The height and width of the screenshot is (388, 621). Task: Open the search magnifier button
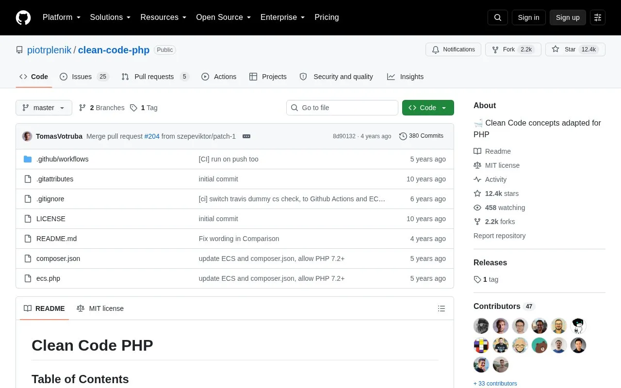coord(498,17)
